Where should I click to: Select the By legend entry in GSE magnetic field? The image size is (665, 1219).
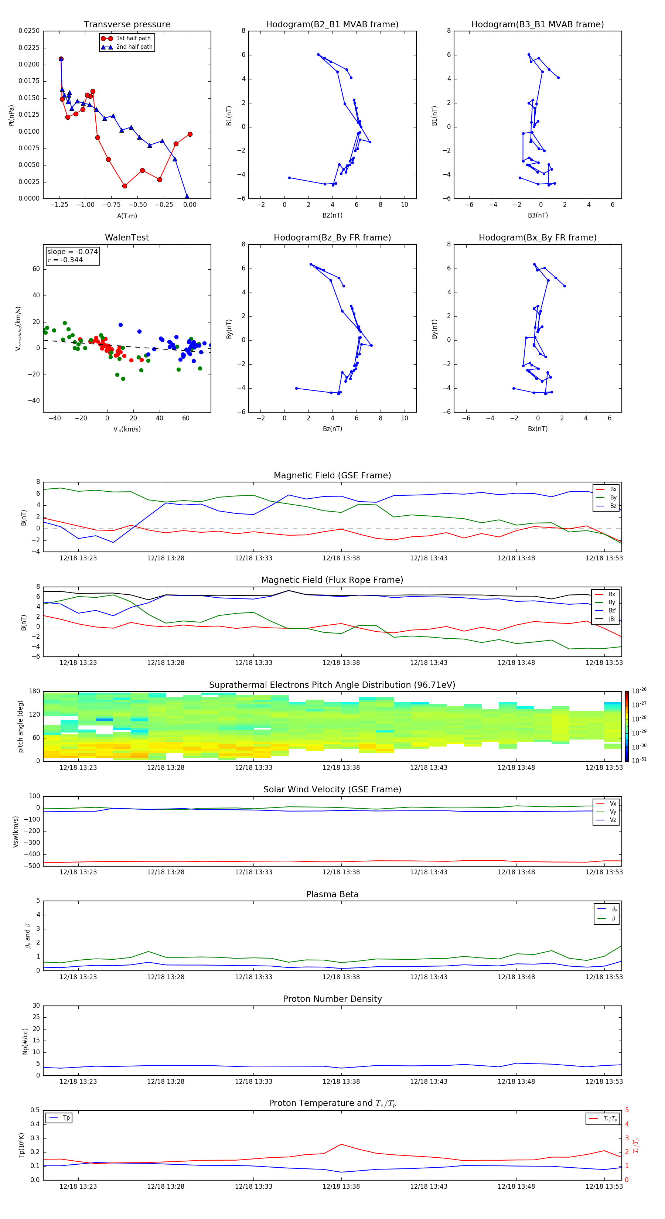point(606,497)
